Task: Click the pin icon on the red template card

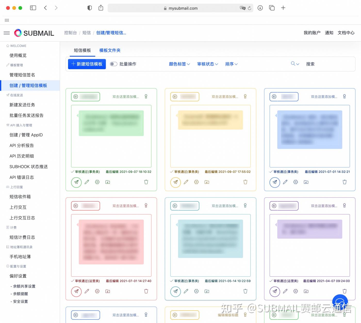Action: click(146, 206)
